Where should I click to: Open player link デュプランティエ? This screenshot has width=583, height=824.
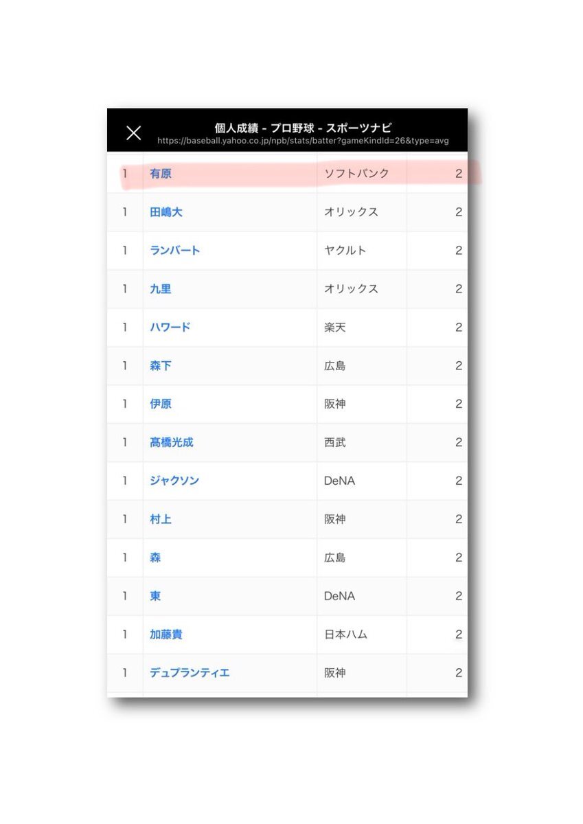[190, 673]
